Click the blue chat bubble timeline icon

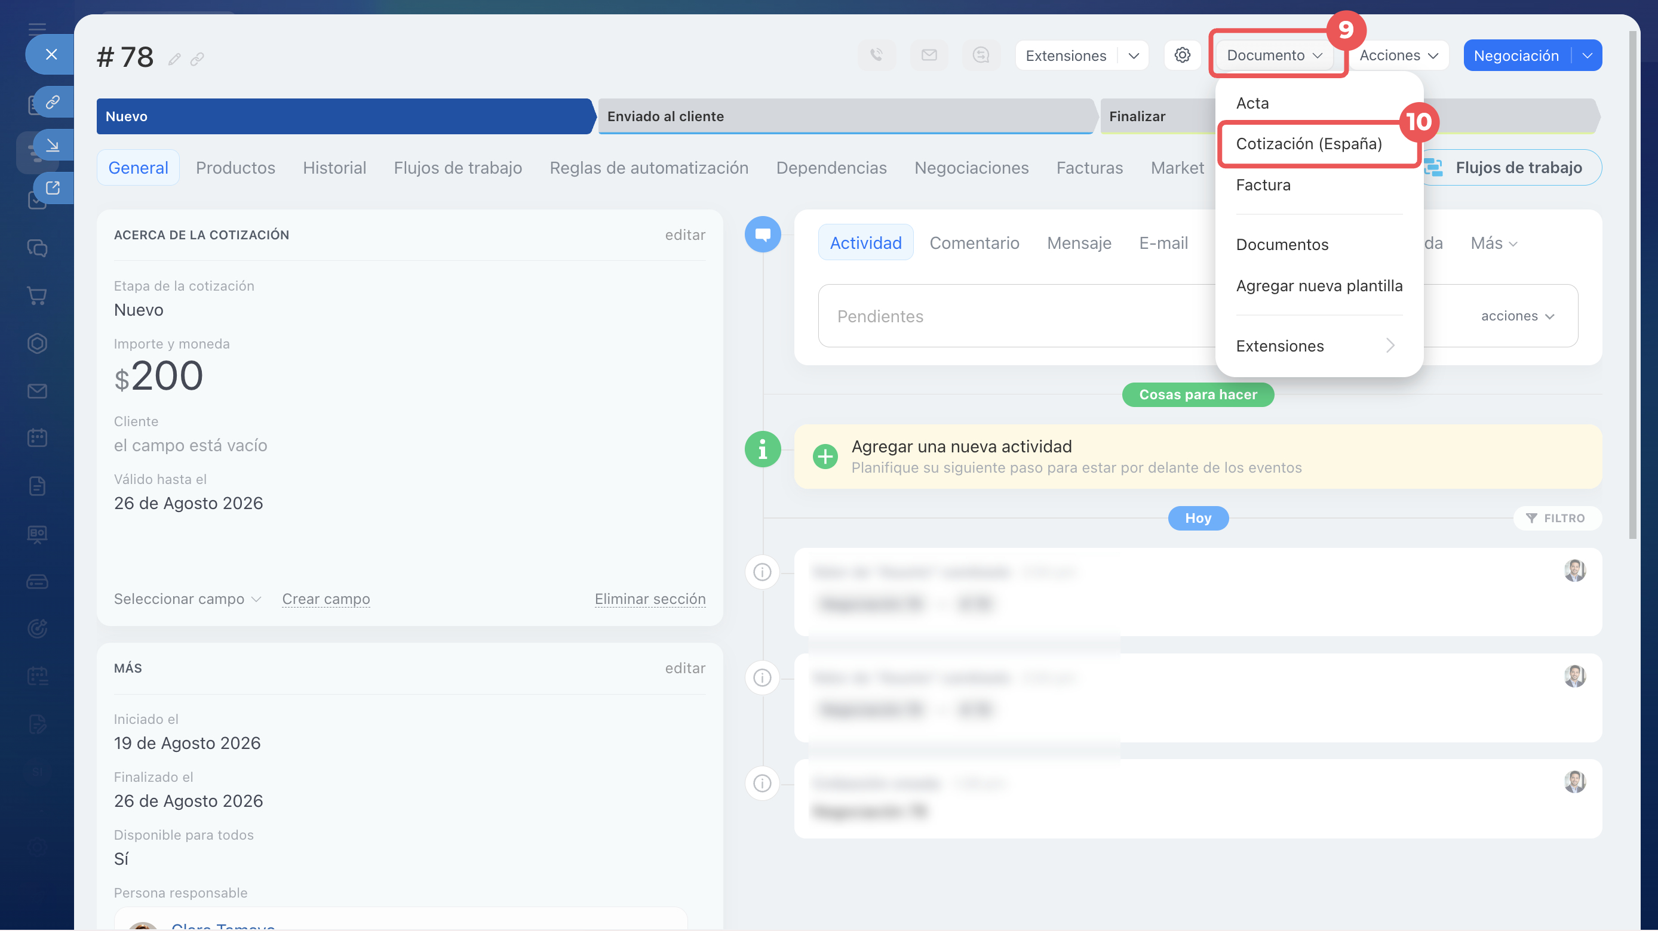[763, 235]
